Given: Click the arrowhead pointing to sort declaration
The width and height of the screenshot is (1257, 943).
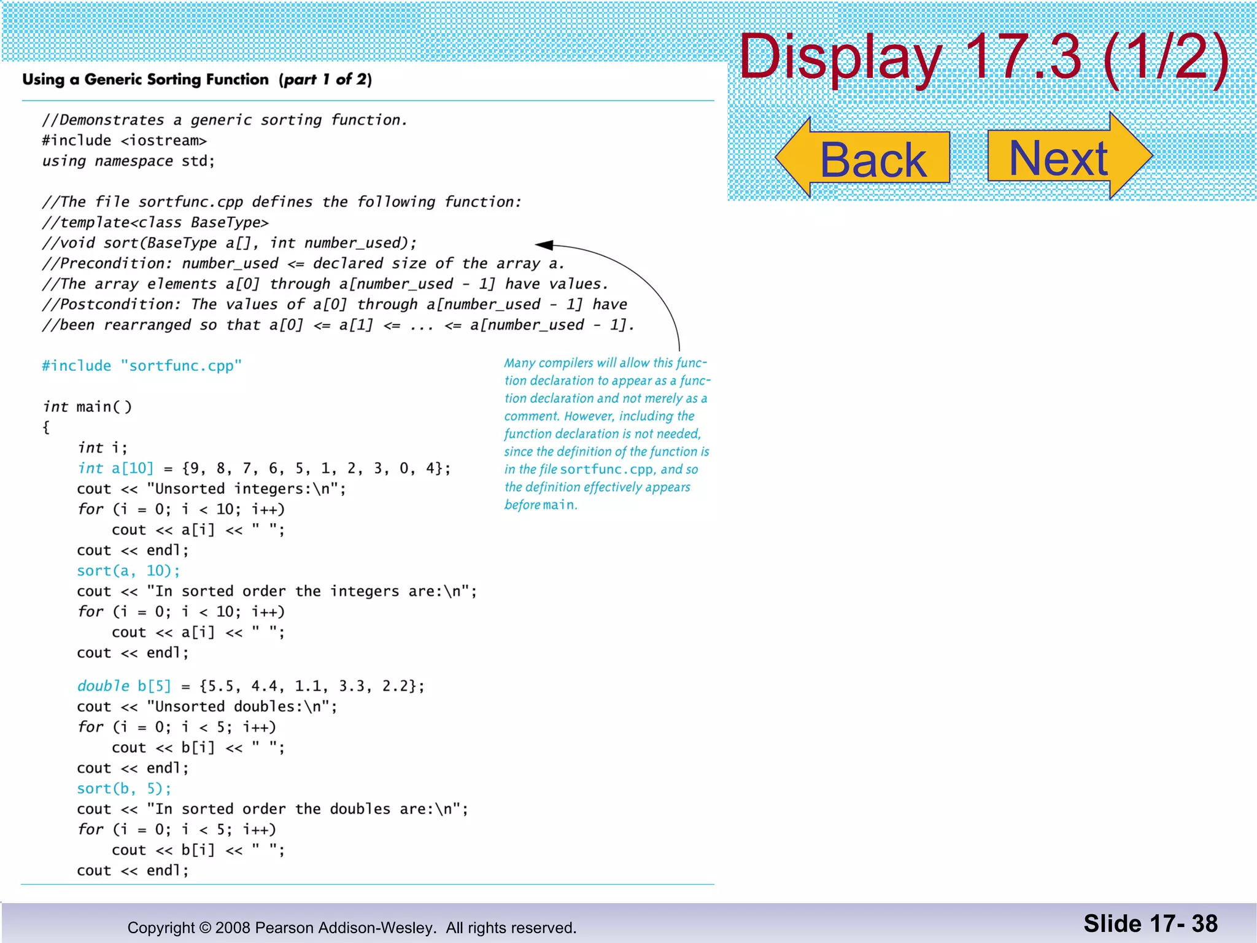Looking at the screenshot, I should point(544,245).
